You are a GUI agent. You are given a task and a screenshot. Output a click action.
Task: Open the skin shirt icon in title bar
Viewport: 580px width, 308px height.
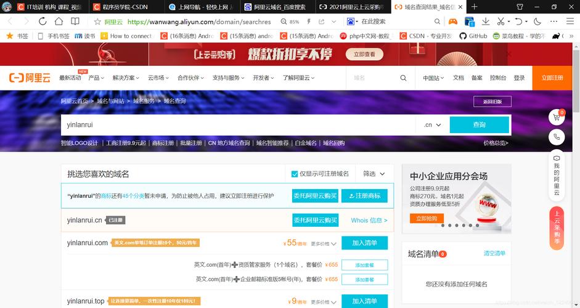click(520, 7)
